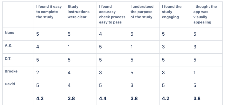Screen dimensions: 225x107
Task: Click A.K.'s score for study instructions
Action: point(69,47)
